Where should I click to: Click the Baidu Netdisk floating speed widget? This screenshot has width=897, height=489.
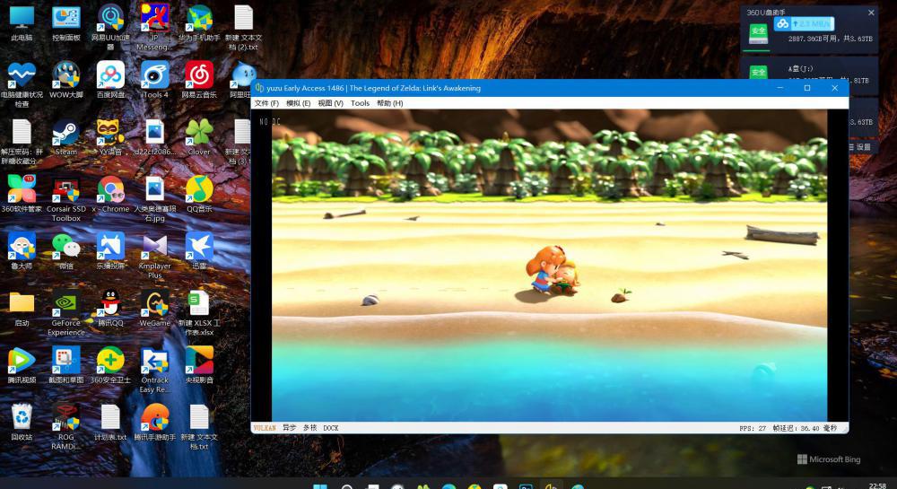[x=804, y=23]
